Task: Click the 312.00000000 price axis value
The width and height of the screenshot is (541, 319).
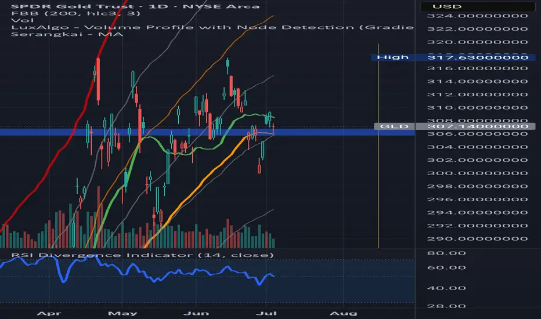Action: coord(478,95)
